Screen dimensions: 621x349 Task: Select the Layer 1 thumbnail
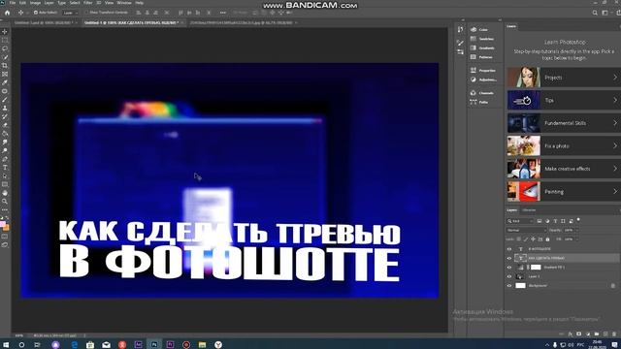[520, 276]
